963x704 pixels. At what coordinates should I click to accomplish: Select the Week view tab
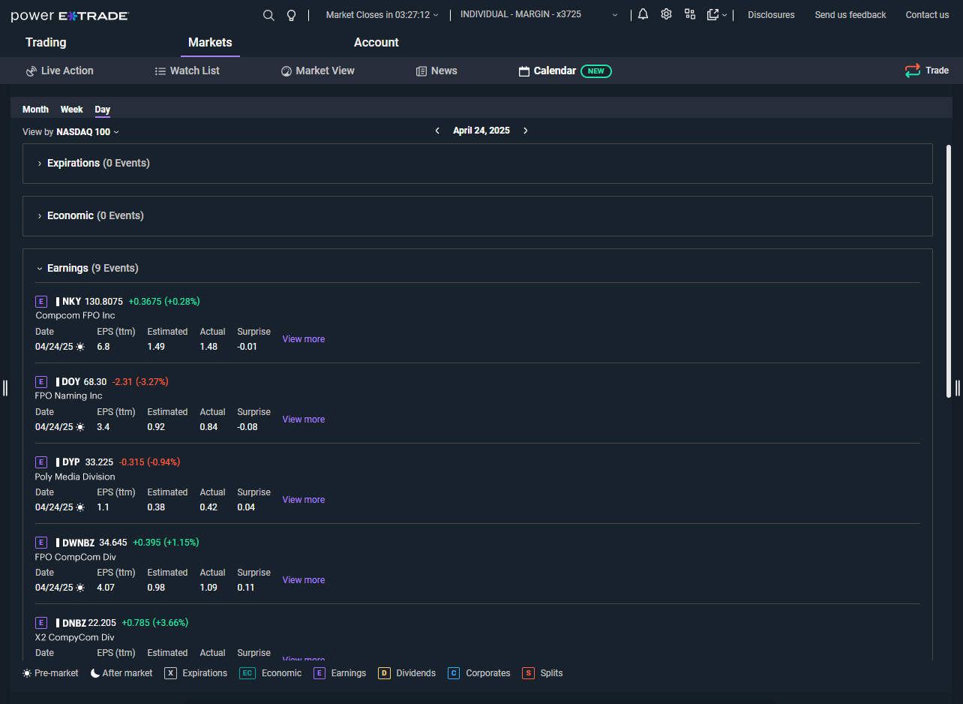72,110
